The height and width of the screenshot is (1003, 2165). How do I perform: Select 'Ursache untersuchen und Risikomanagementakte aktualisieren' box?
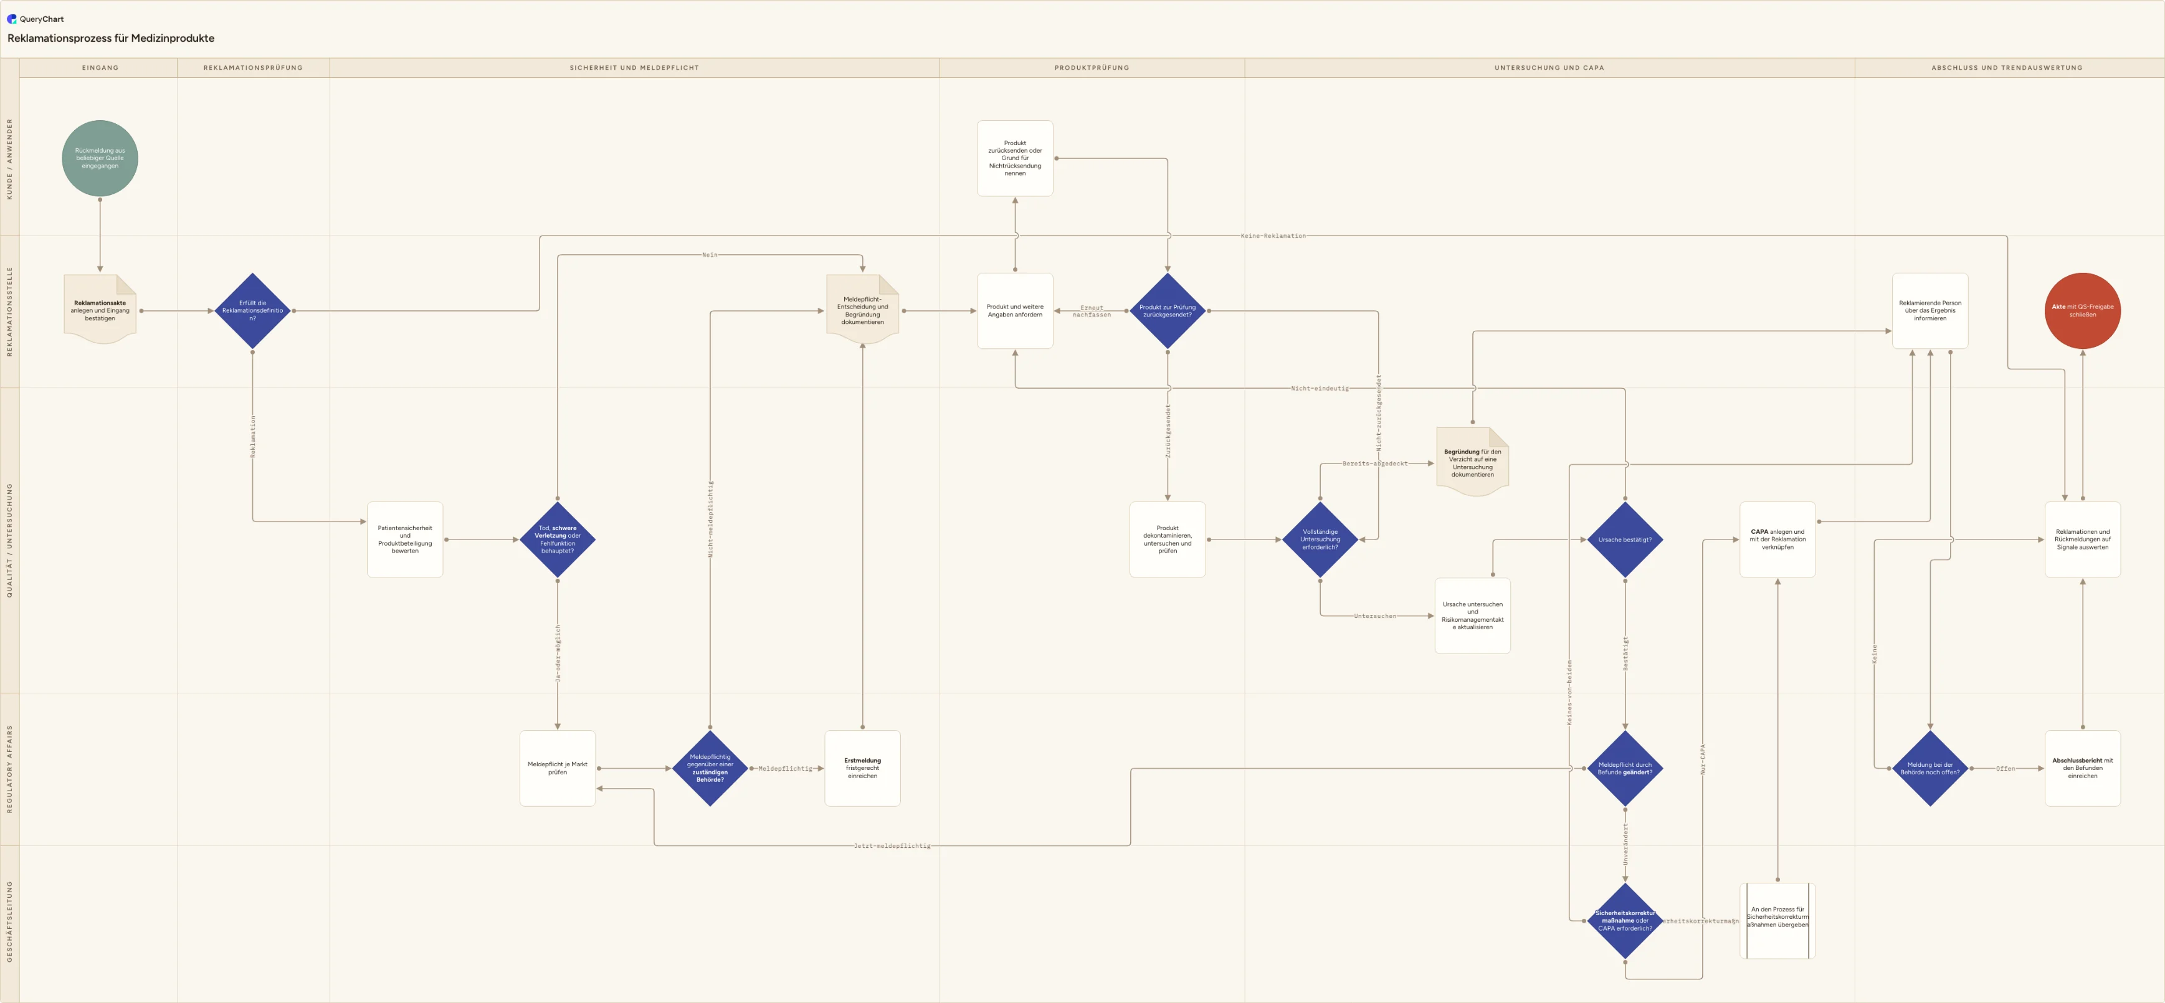[x=1472, y=616]
